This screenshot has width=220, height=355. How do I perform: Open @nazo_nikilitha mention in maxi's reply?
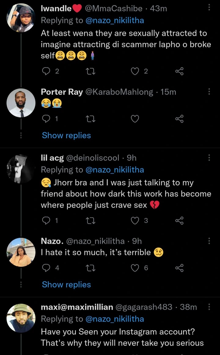coord(114,319)
